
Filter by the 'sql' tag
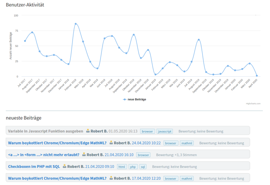click(x=143, y=167)
